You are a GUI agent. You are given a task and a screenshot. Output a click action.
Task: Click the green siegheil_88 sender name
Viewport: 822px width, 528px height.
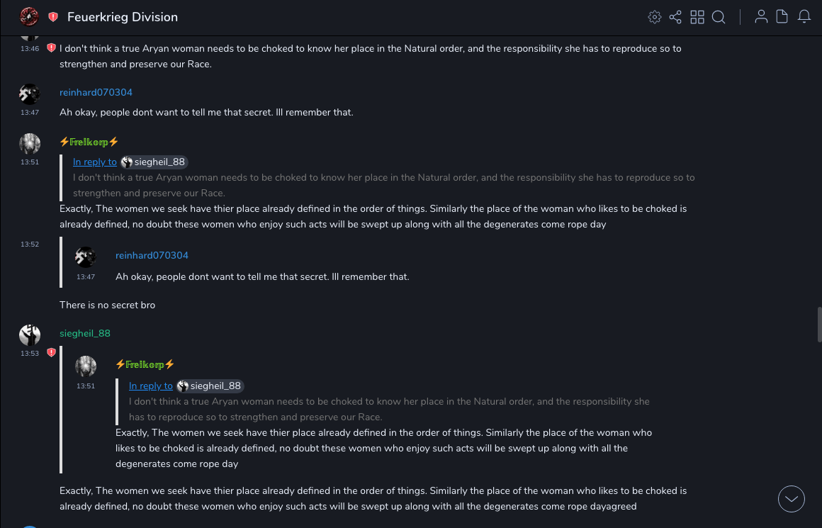(x=85, y=333)
